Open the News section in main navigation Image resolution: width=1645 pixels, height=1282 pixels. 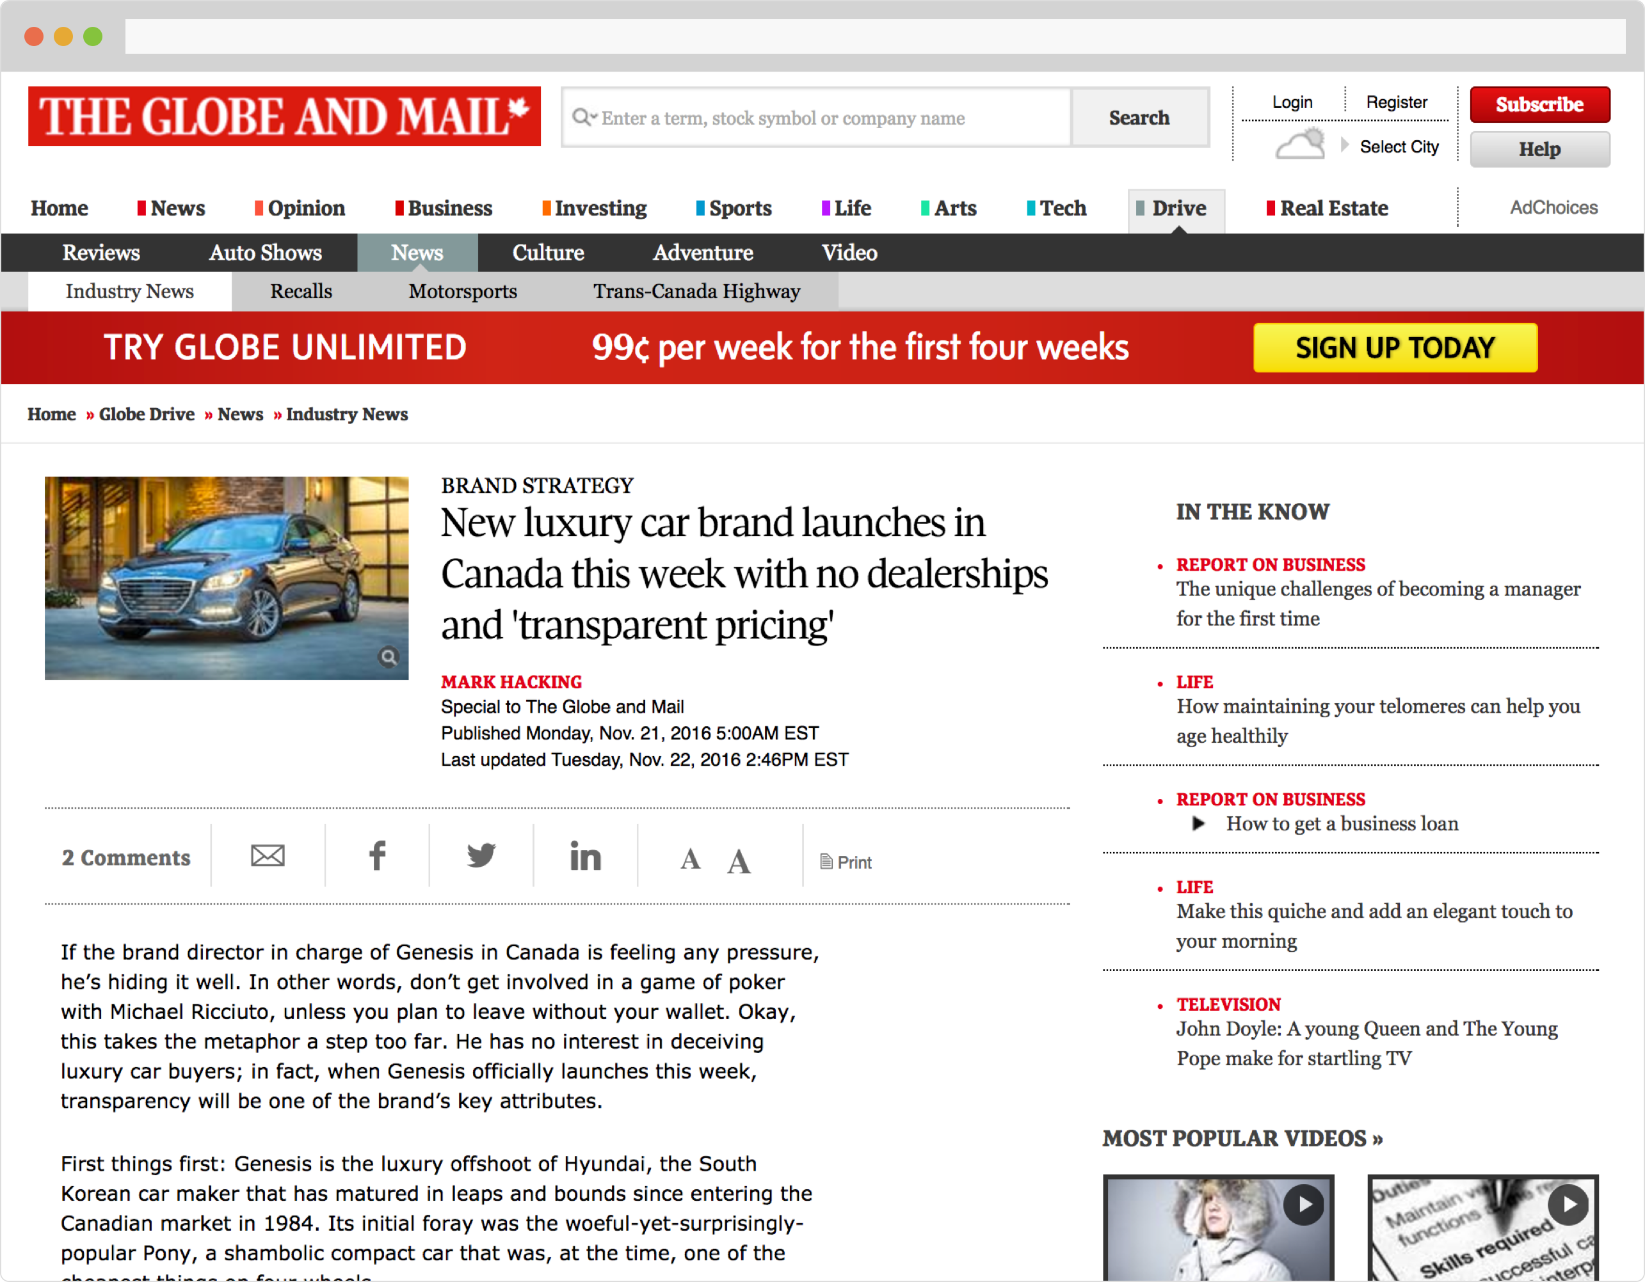click(171, 208)
